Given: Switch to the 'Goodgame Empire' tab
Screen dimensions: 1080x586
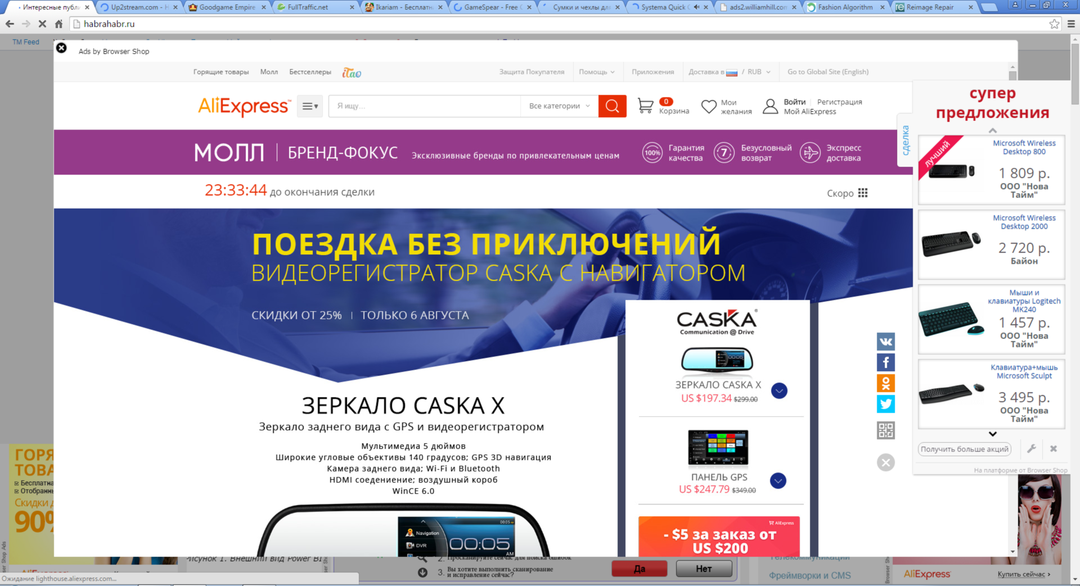Looking at the screenshot, I should pyautogui.click(x=227, y=7).
